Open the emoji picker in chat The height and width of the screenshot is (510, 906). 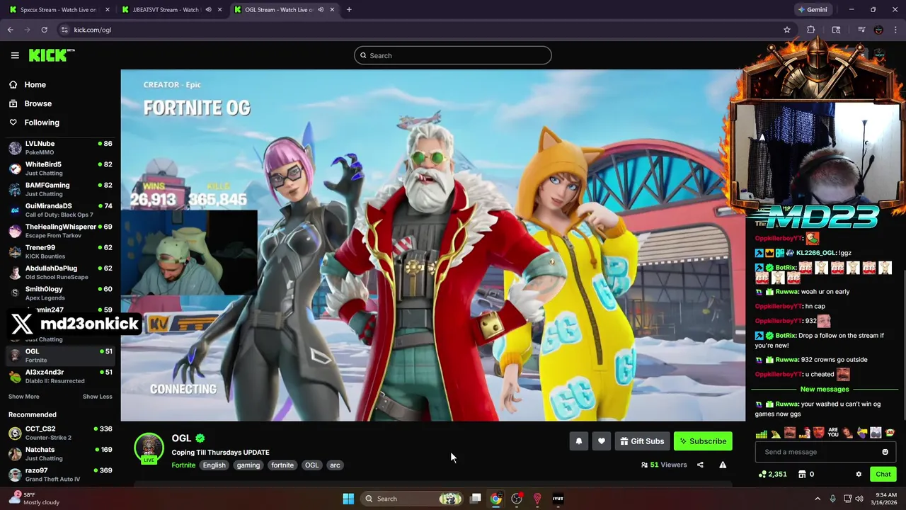[x=885, y=452]
